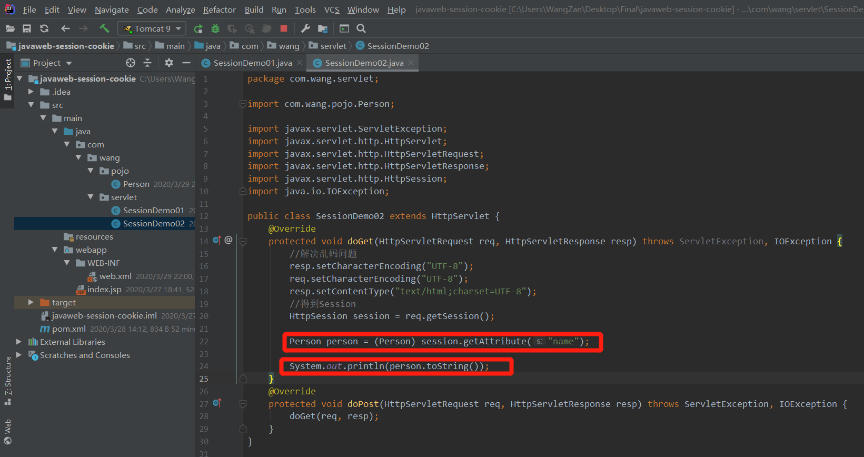Collapse all in the Project panel
The height and width of the screenshot is (457, 864).
(x=147, y=63)
